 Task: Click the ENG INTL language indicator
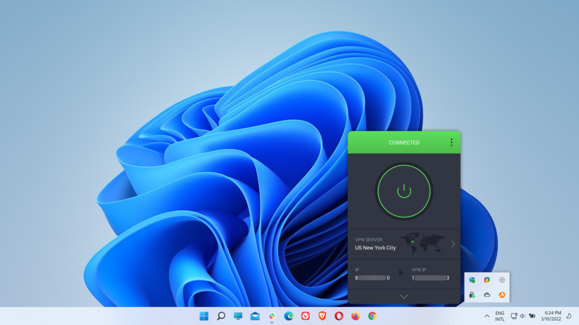[x=500, y=316]
